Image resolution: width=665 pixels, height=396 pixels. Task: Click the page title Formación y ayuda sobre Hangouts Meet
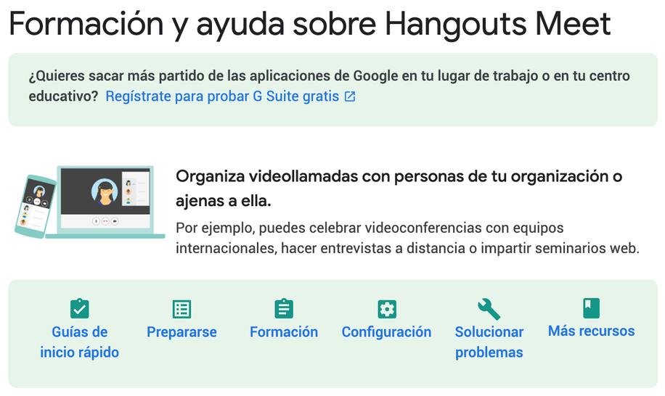(310, 24)
